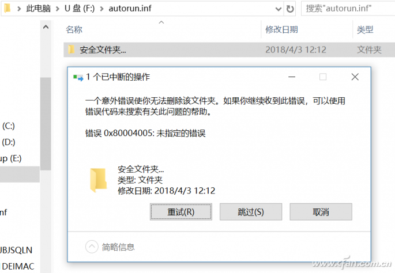Click the file operation icon in dialog title
The height and width of the screenshot is (273, 395).
[78, 77]
